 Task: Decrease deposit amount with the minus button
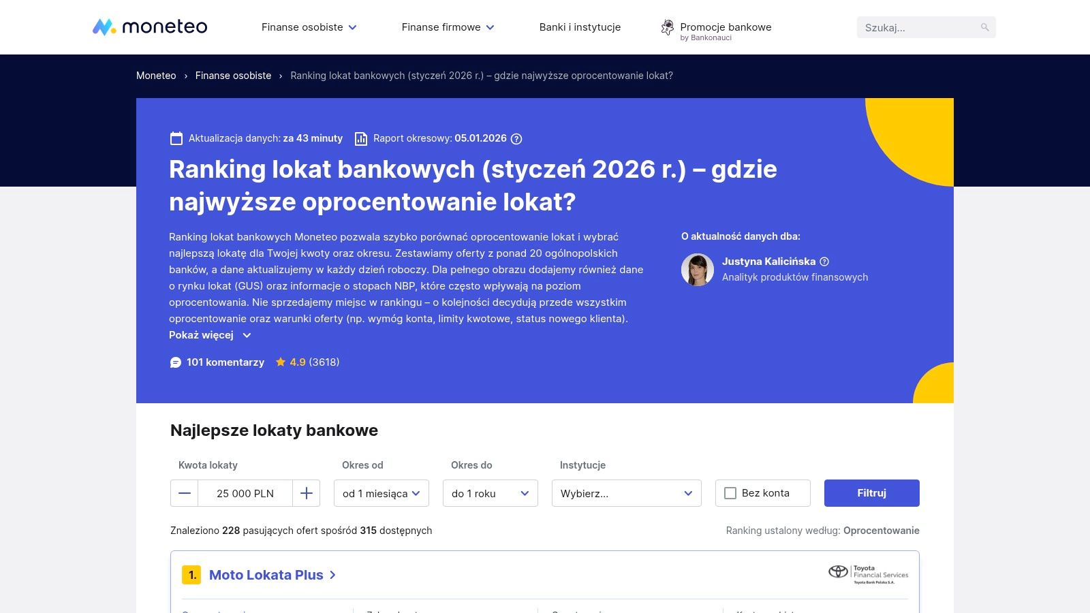click(185, 493)
